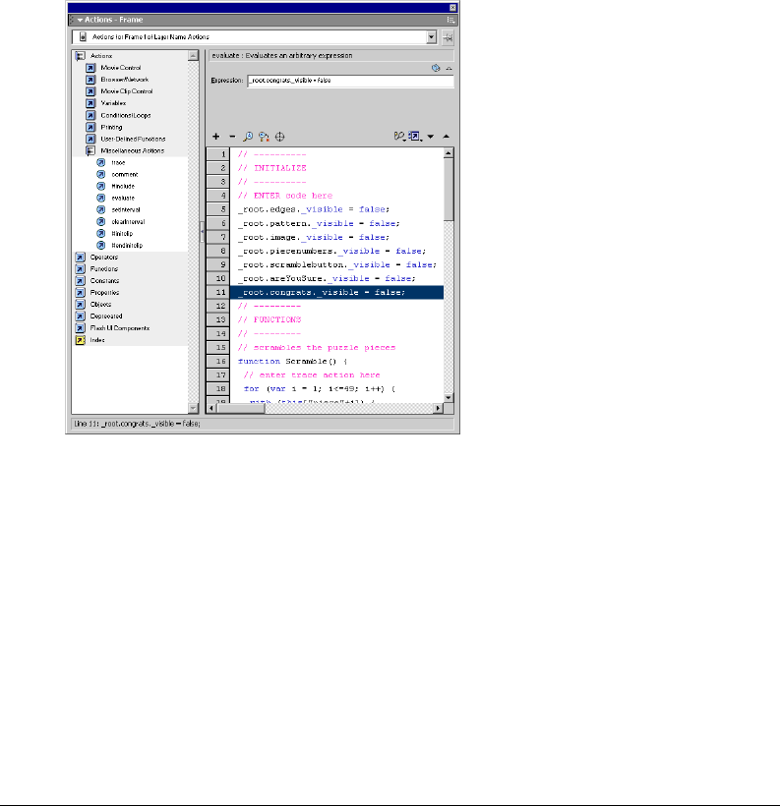Click the toolbox splitter collapse arrow
780x806 pixels.
(203, 231)
